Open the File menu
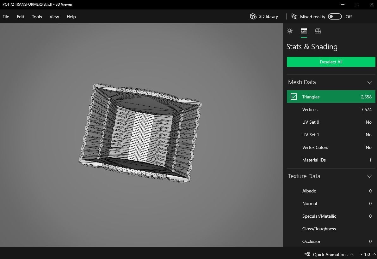Image resolution: width=377 pixels, height=259 pixels. tap(6, 17)
